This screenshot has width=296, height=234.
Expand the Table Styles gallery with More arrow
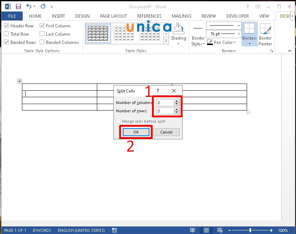(x=166, y=41)
